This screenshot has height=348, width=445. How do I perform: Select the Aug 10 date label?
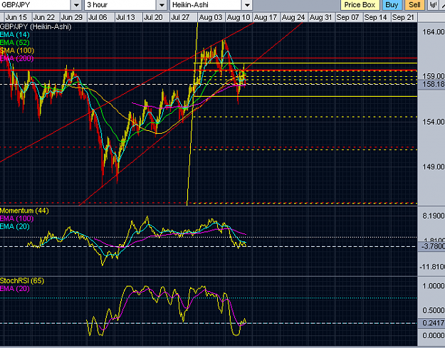click(238, 17)
